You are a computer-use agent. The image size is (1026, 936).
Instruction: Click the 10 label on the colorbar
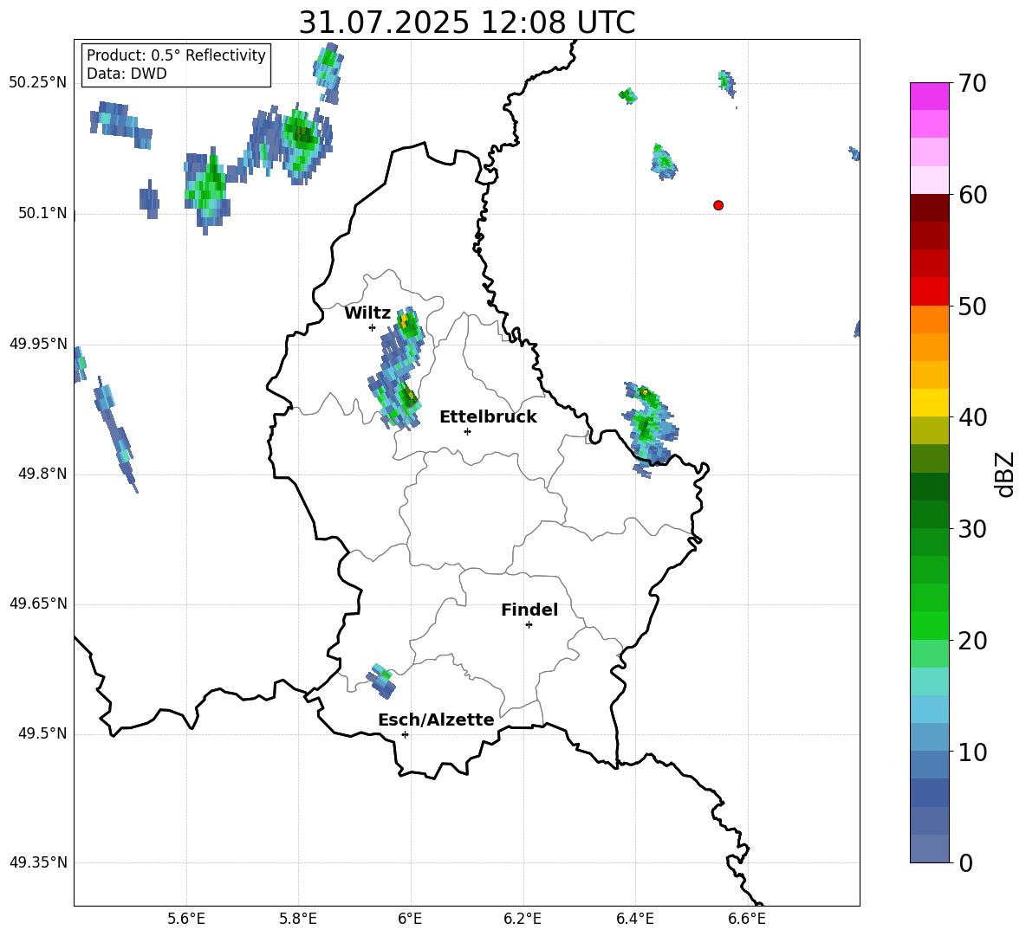coord(972,752)
